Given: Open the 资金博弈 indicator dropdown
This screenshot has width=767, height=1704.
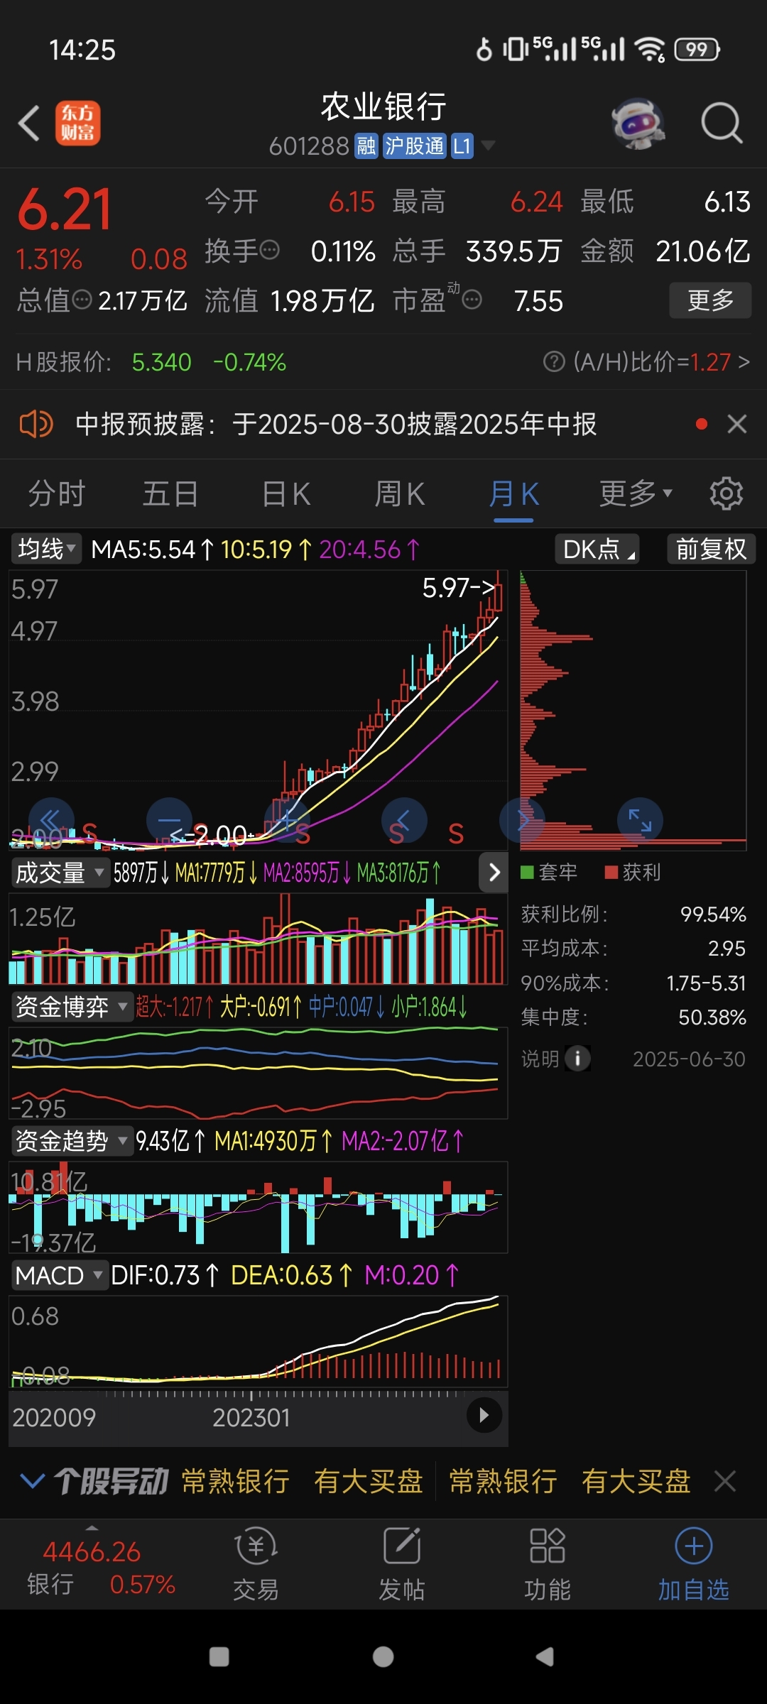Looking at the screenshot, I should (x=72, y=1007).
